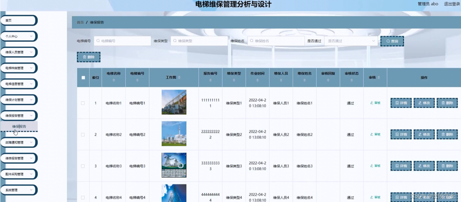461x202 pixels.
Task: Click 修改 for row 电梯名称2
Action: 424,135
